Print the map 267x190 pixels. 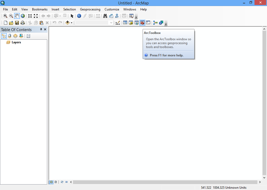coord(23,23)
